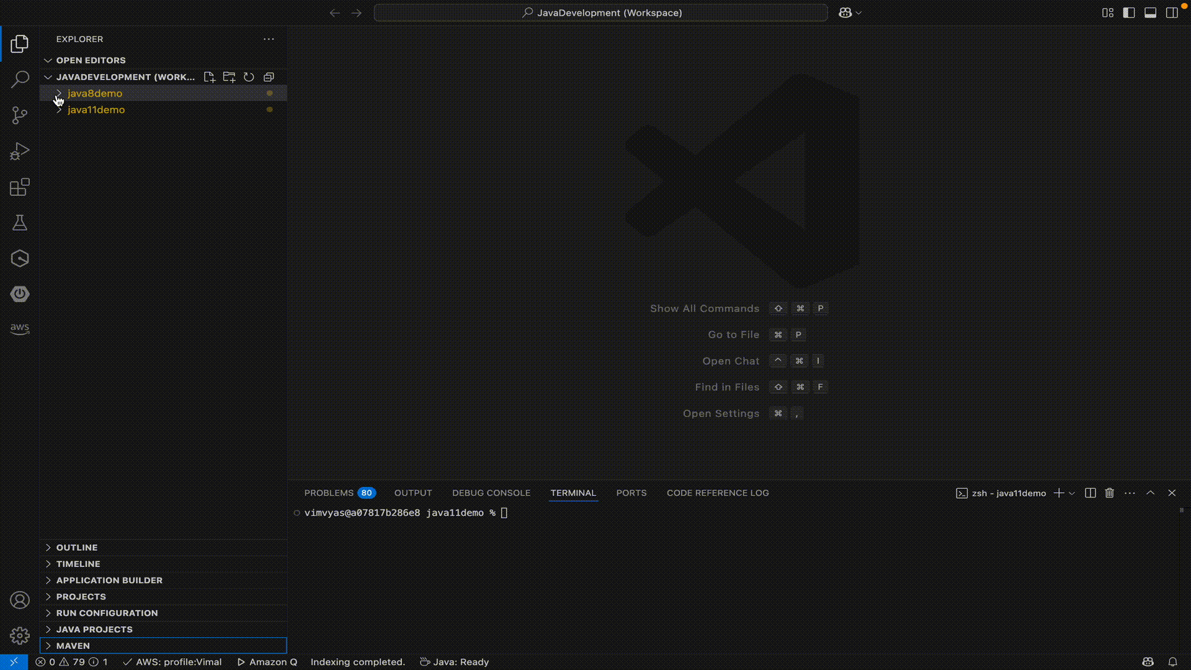Open the AWS Toolkit sidebar
1191x670 pixels.
(x=20, y=329)
